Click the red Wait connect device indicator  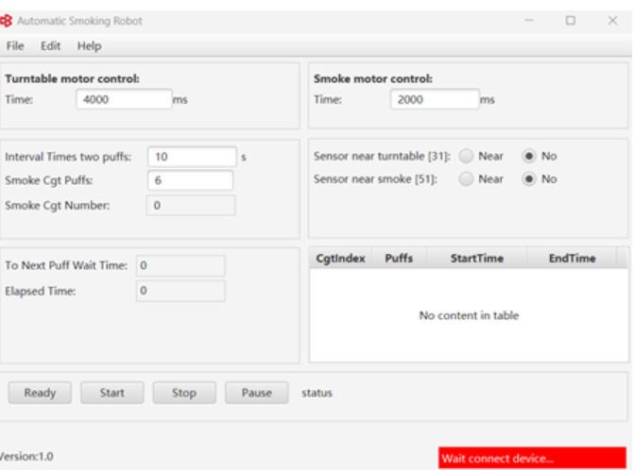pos(532,458)
